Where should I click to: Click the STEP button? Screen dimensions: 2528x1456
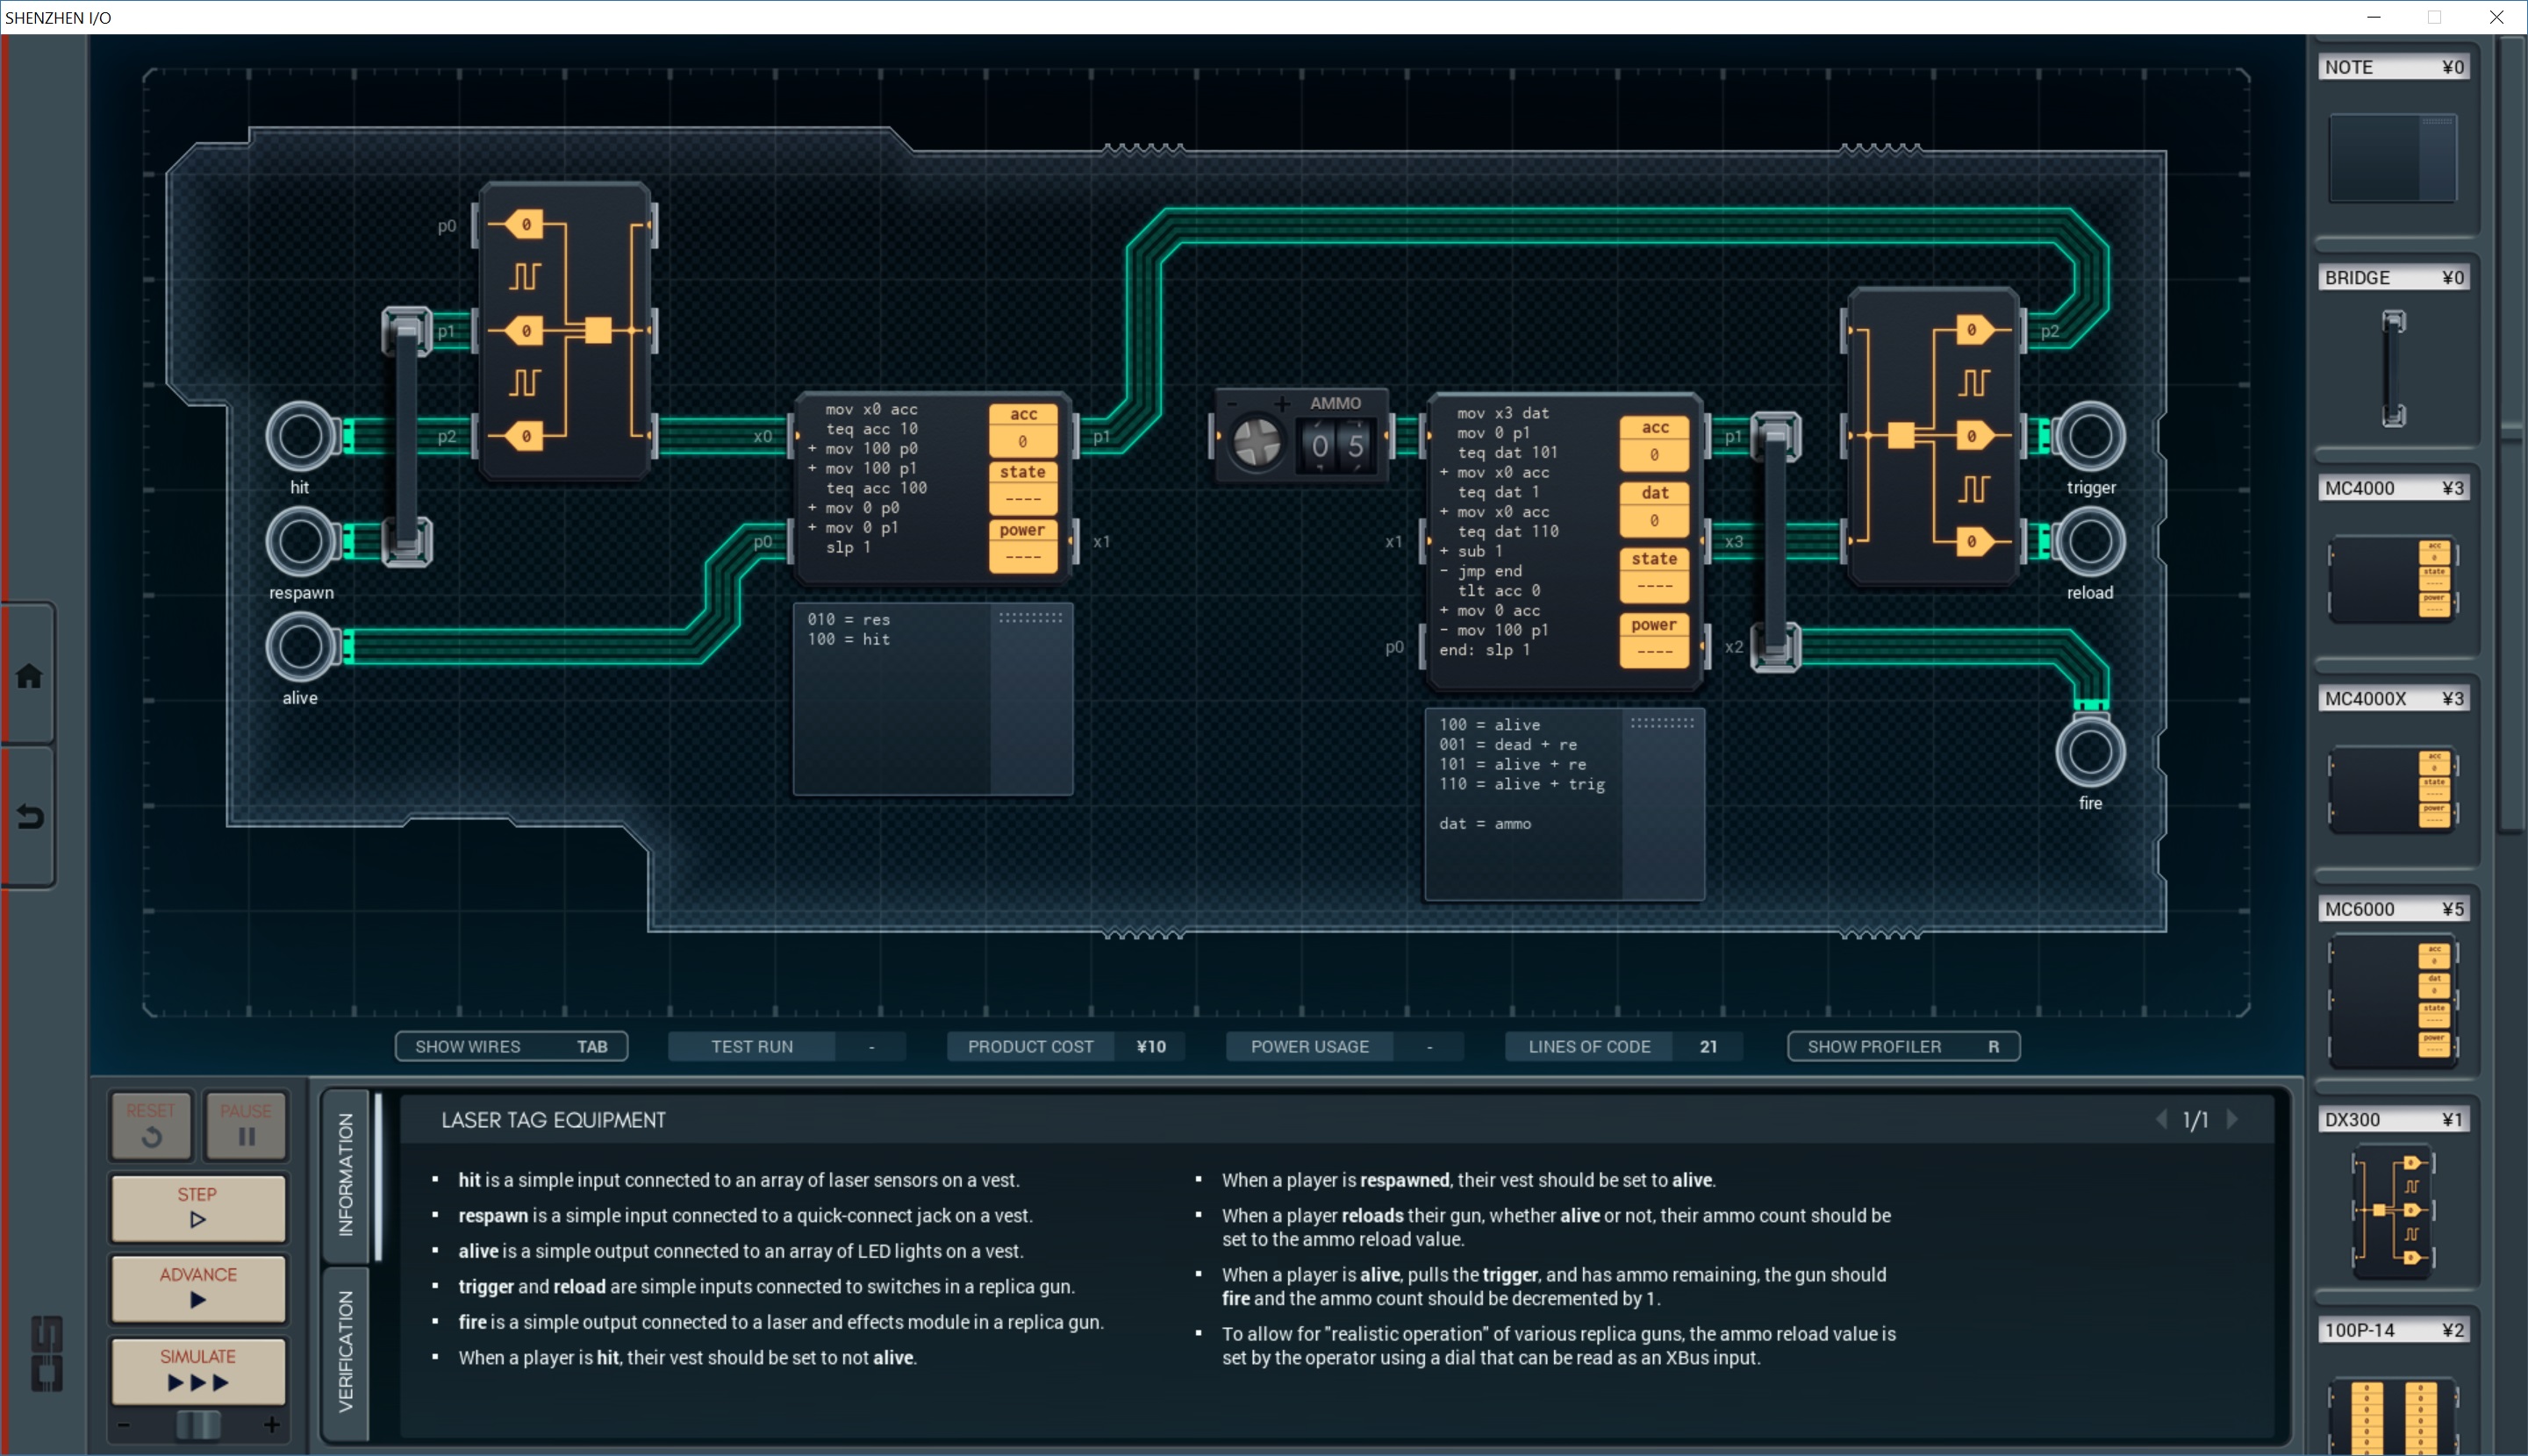click(198, 1206)
